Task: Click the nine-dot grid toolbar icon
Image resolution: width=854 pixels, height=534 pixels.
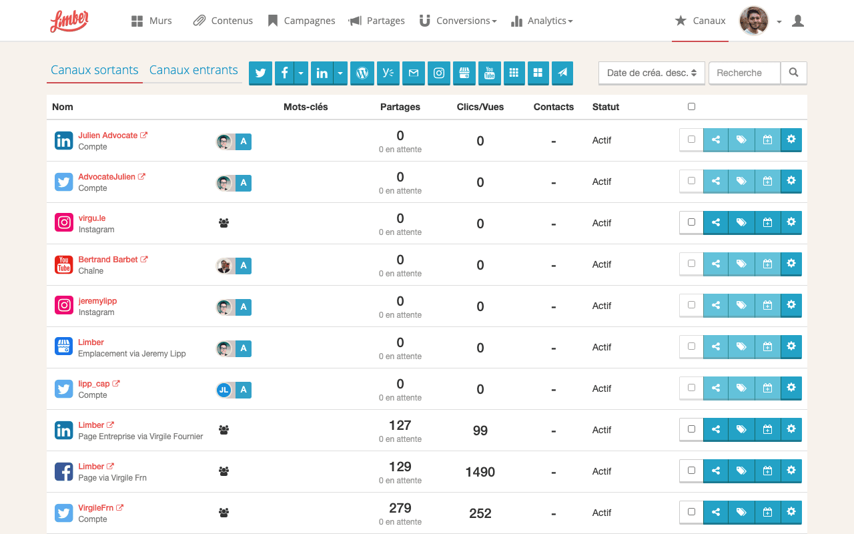Action: (513, 73)
